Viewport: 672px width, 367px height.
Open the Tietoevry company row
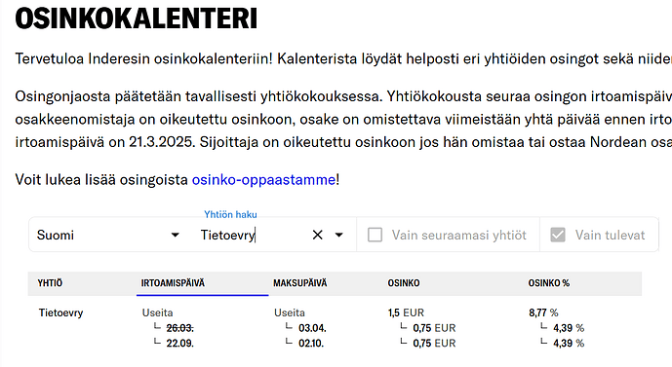coord(60,312)
